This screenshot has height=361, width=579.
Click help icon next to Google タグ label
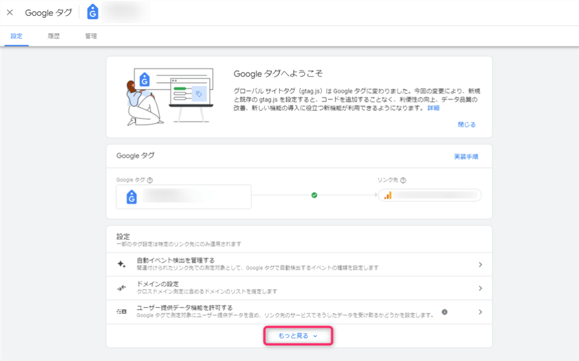coord(150,180)
